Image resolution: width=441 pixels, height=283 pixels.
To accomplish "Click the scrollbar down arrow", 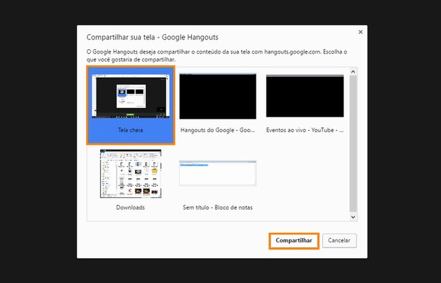I will click(x=353, y=217).
